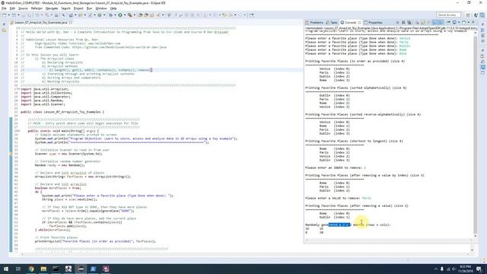Click the Pin Console icon

click(x=448, y=22)
